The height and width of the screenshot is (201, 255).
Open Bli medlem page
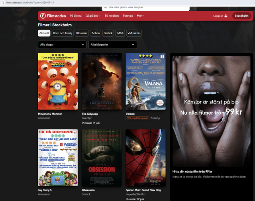(112, 16)
